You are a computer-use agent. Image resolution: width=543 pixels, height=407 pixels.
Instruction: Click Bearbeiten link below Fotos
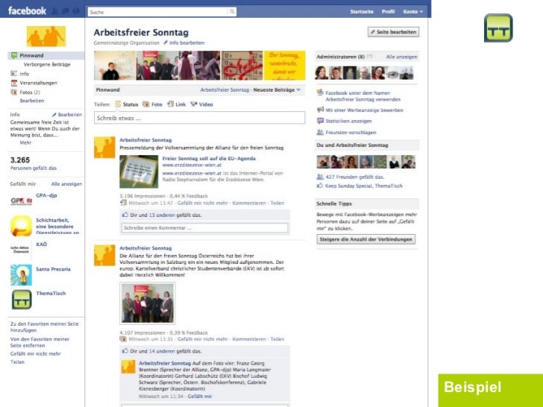pyautogui.click(x=32, y=101)
